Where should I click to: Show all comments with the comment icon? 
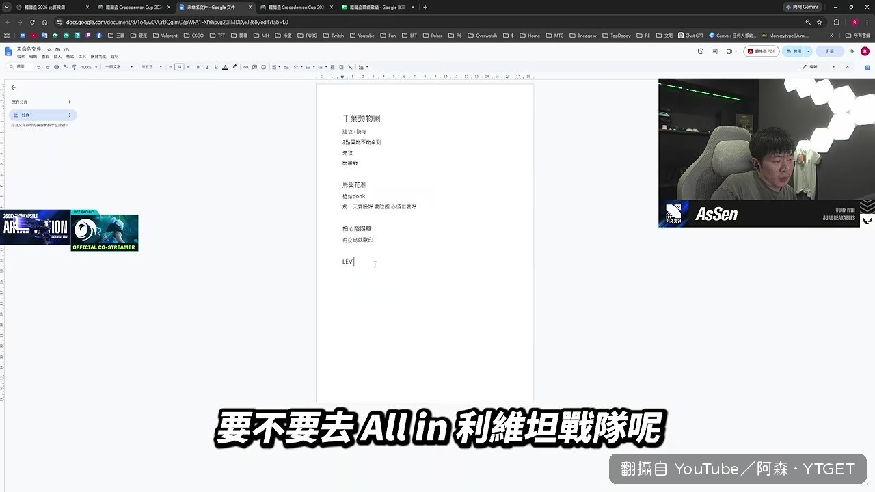[714, 51]
